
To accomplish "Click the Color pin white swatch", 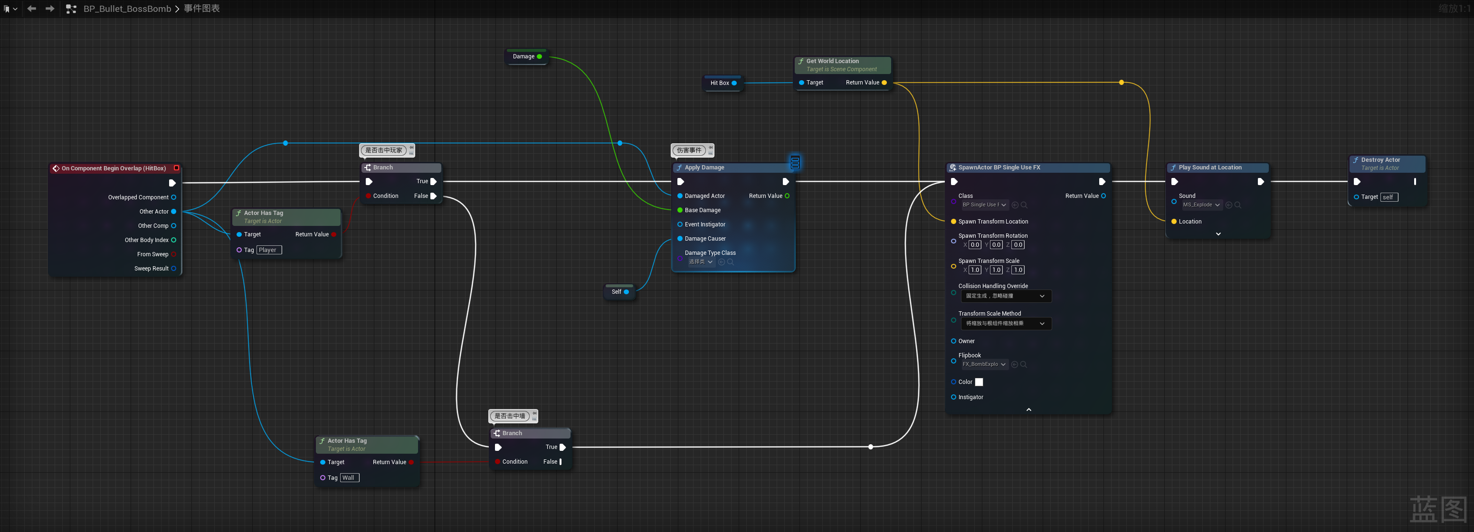I will (979, 383).
